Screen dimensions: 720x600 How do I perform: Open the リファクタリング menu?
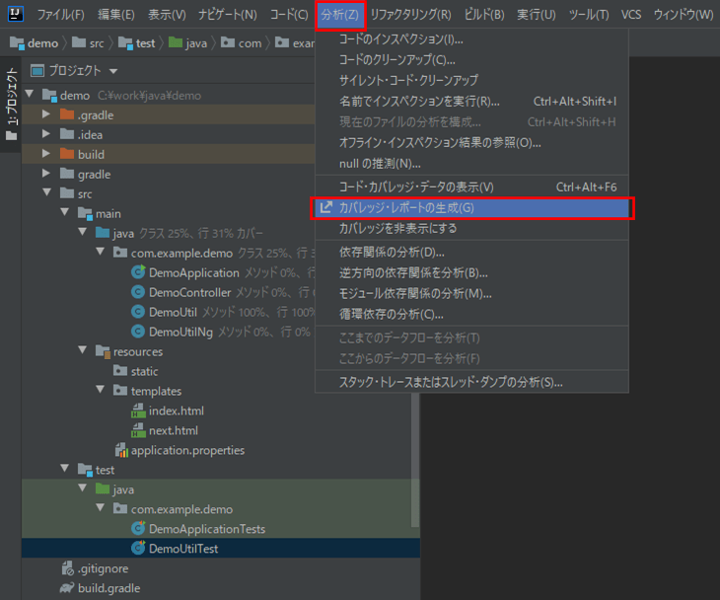coord(410,15)
